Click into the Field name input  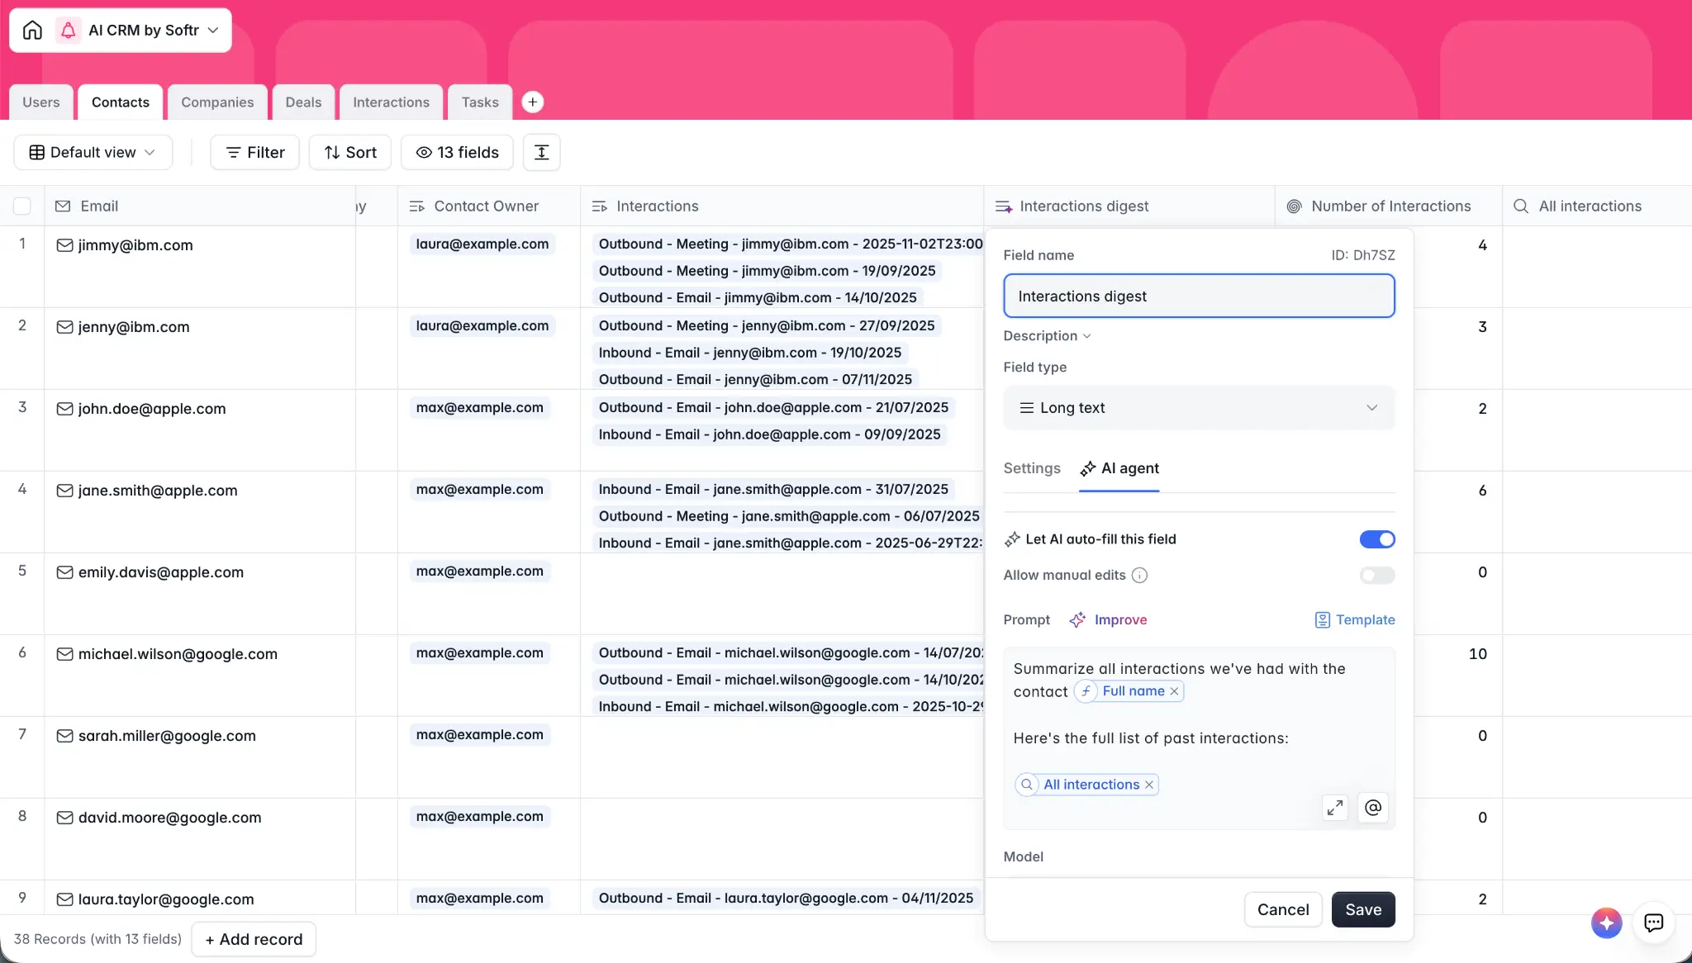pyautogui.click(x=1199, y=296)
